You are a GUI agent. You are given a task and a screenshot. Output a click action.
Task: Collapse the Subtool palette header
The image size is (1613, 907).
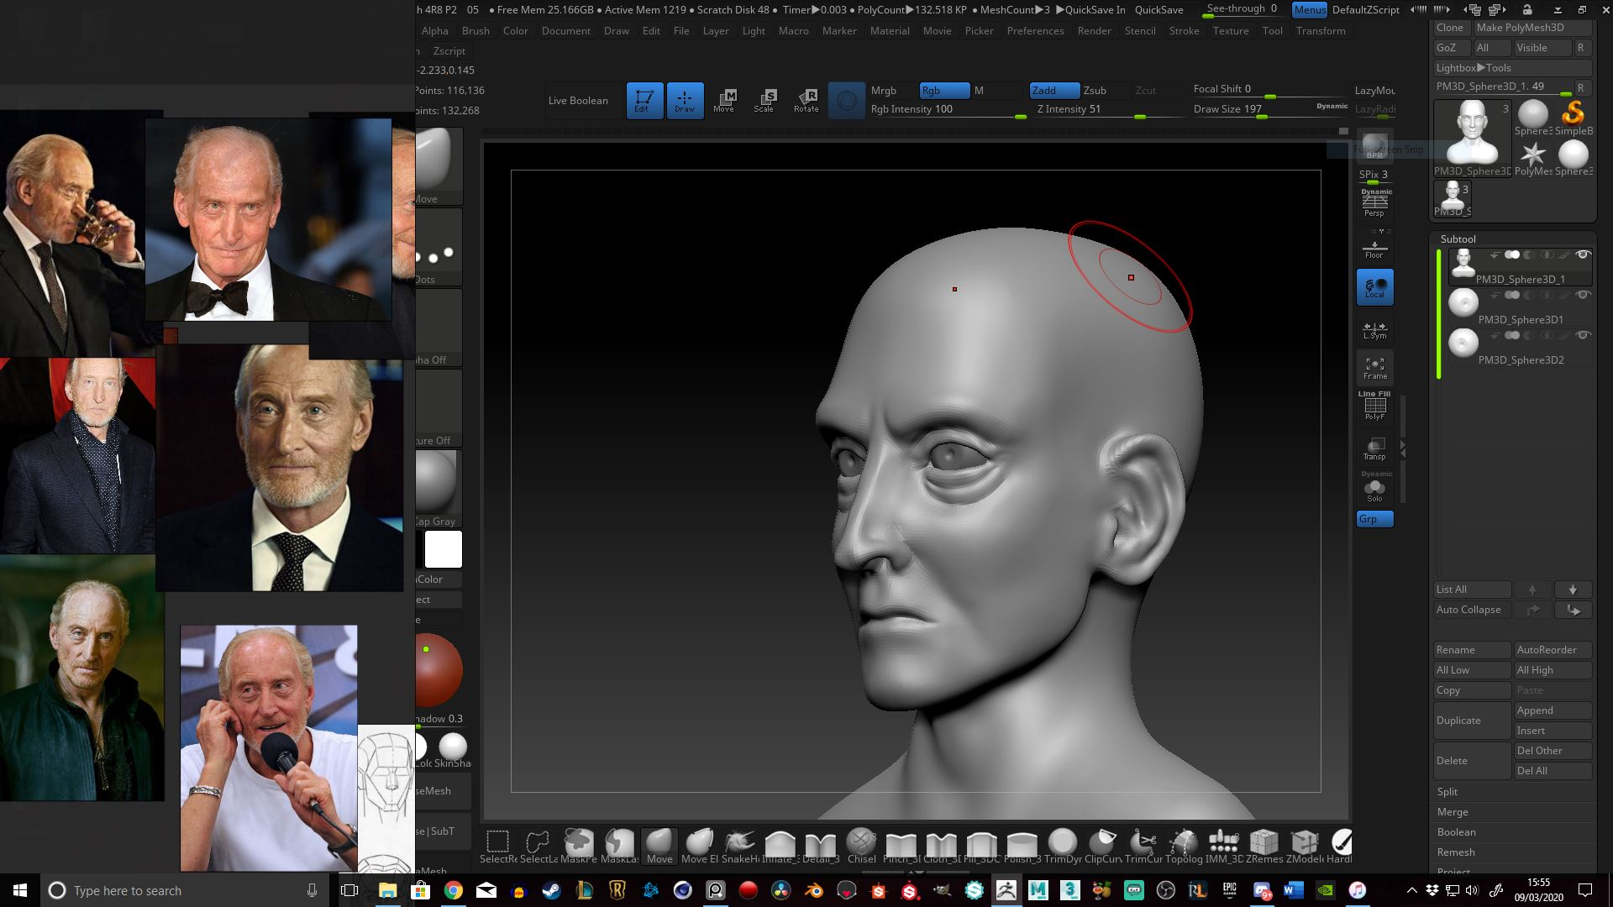1458,239
